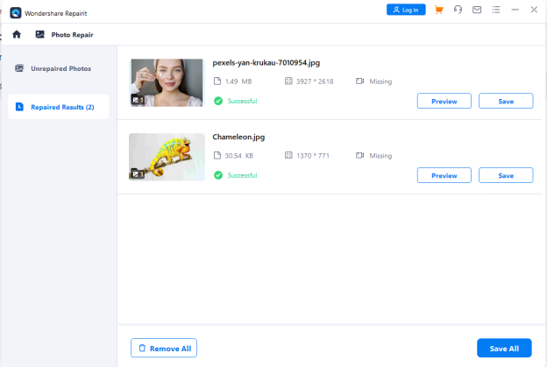This screenshot has height=367, width=547.
Task: Click Remove All button
Action: tap(164, 349)
